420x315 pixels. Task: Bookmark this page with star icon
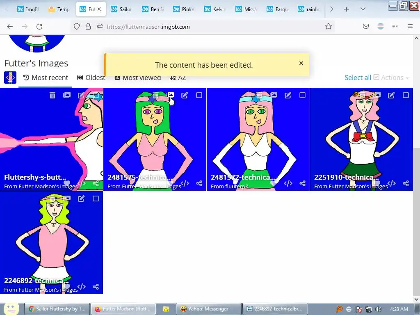(329, 27)
